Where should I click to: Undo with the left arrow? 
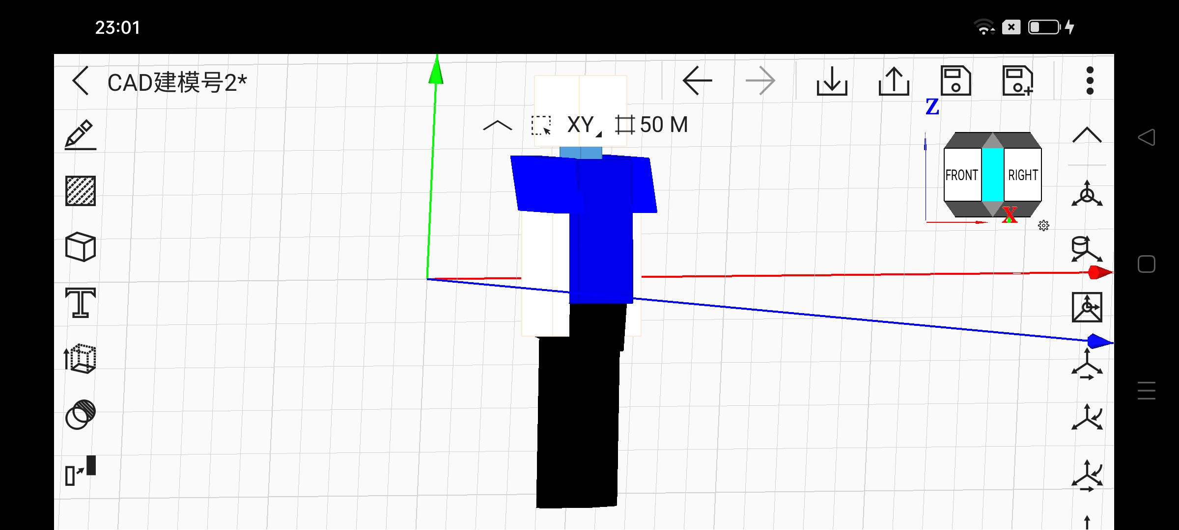[x=697, y=80]
